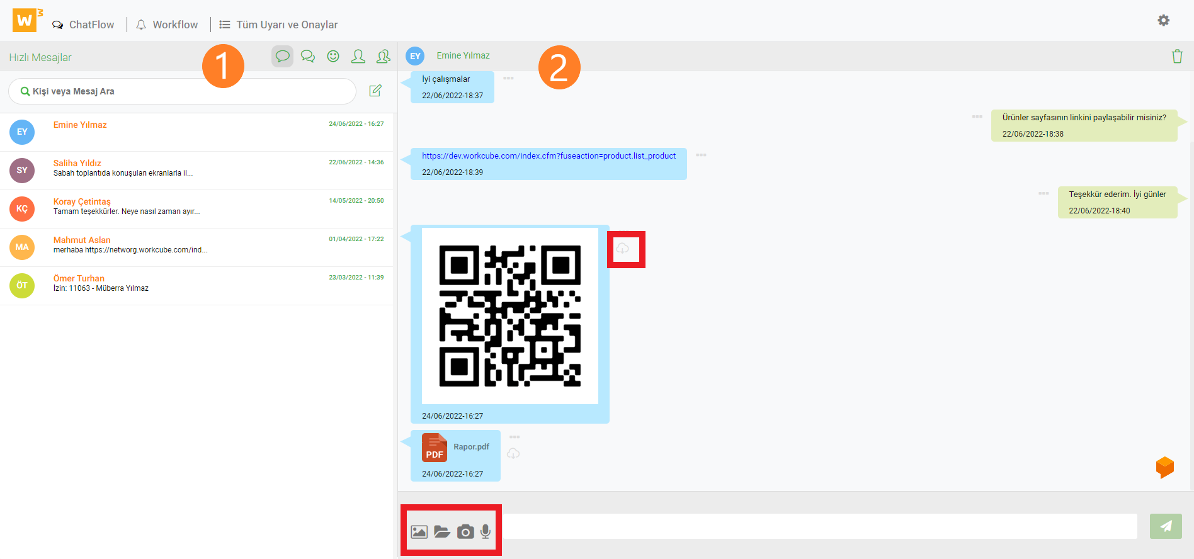Attach an image with the picture icon
1194x559 pixels.
(x=419, y=532)
